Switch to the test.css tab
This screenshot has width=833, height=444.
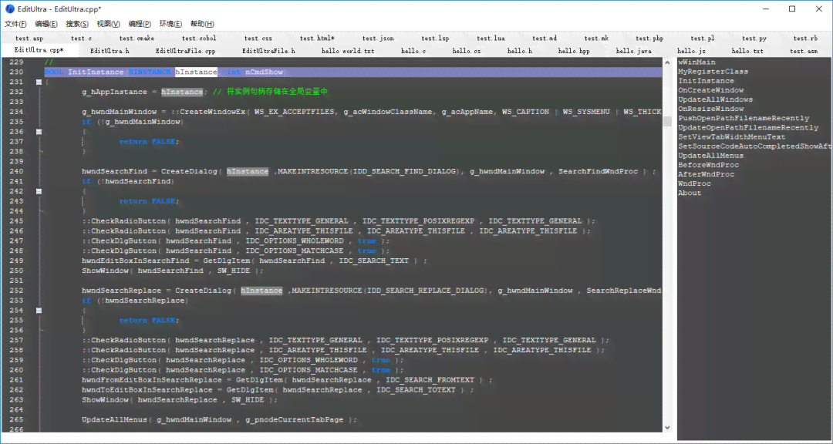point(258,39)
